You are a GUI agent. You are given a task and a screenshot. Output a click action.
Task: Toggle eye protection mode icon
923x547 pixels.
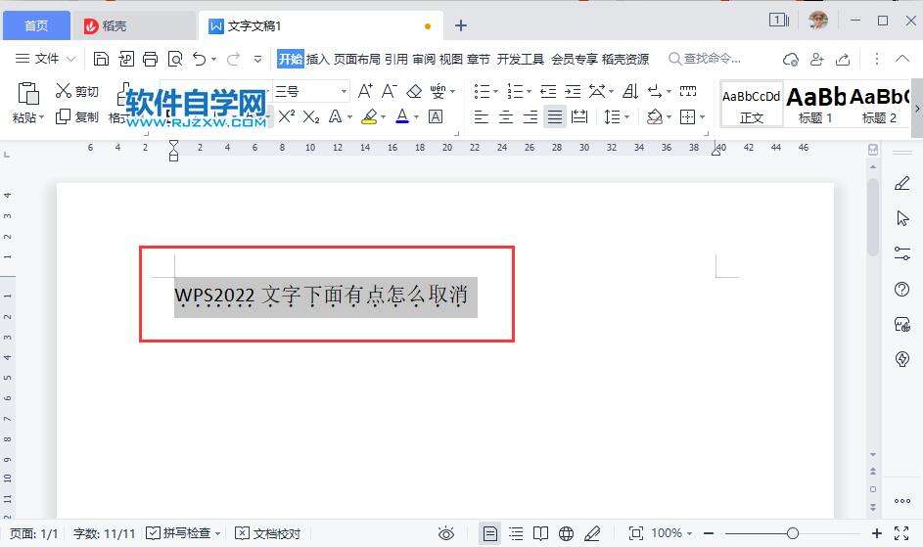pyautogui.click(x=446, y=534)
